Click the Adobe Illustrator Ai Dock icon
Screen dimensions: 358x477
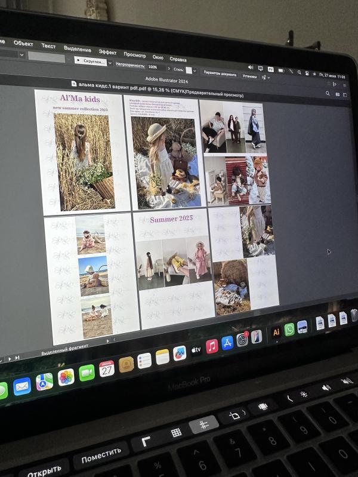[x=276, y=333]
